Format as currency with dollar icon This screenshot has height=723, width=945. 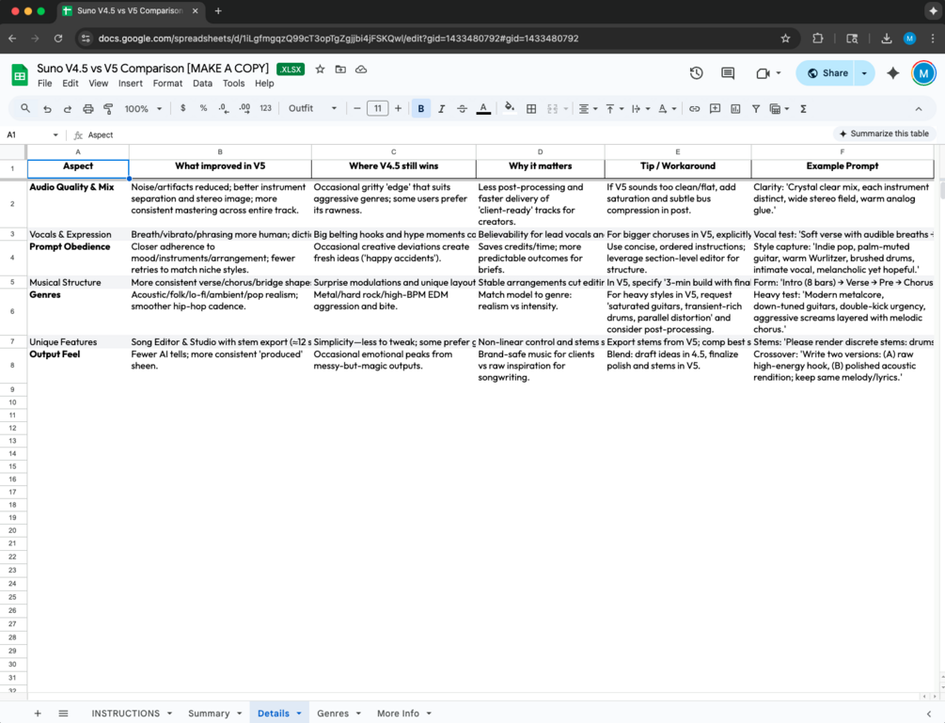coord(182,108)
